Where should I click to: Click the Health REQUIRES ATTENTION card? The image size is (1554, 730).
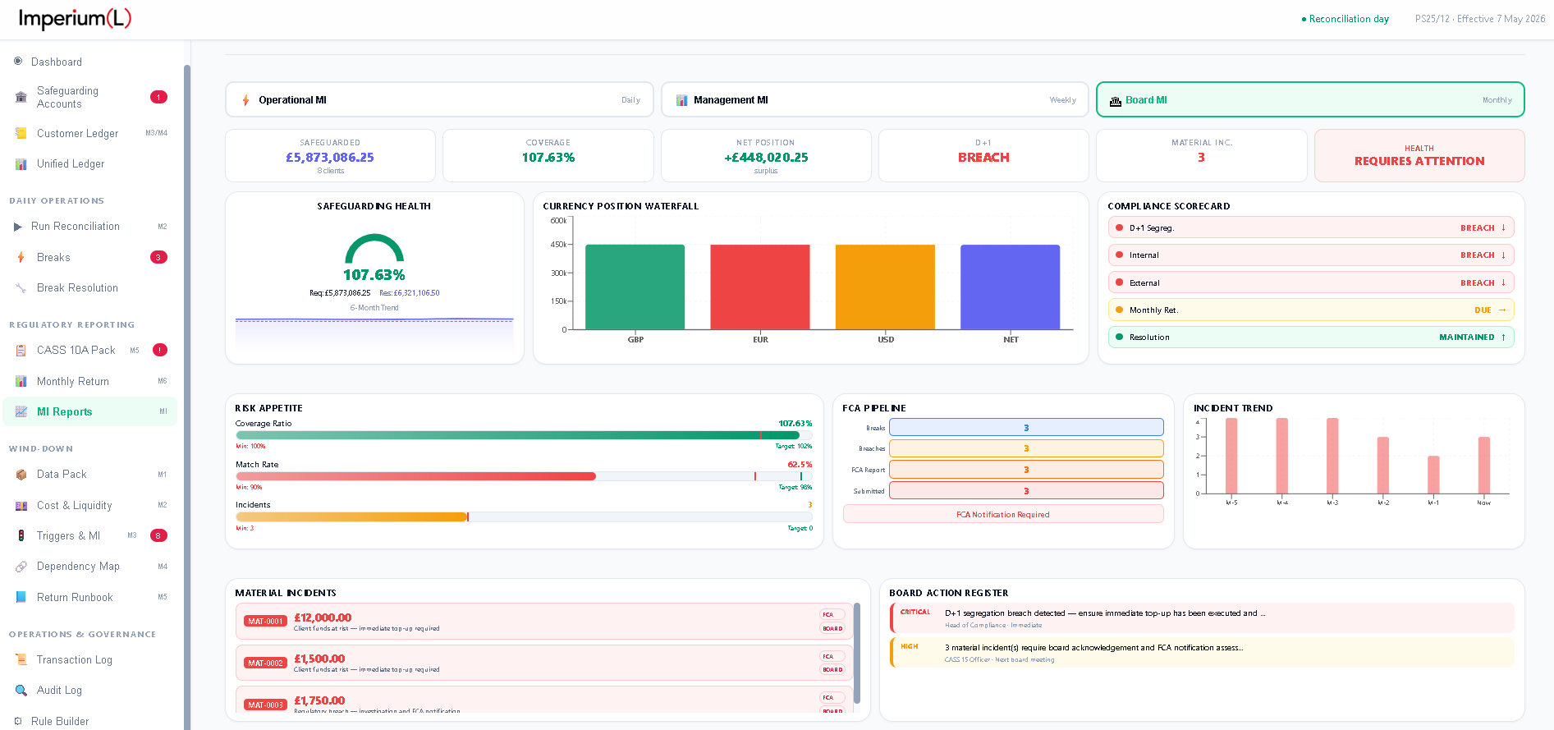point(1419,155)
